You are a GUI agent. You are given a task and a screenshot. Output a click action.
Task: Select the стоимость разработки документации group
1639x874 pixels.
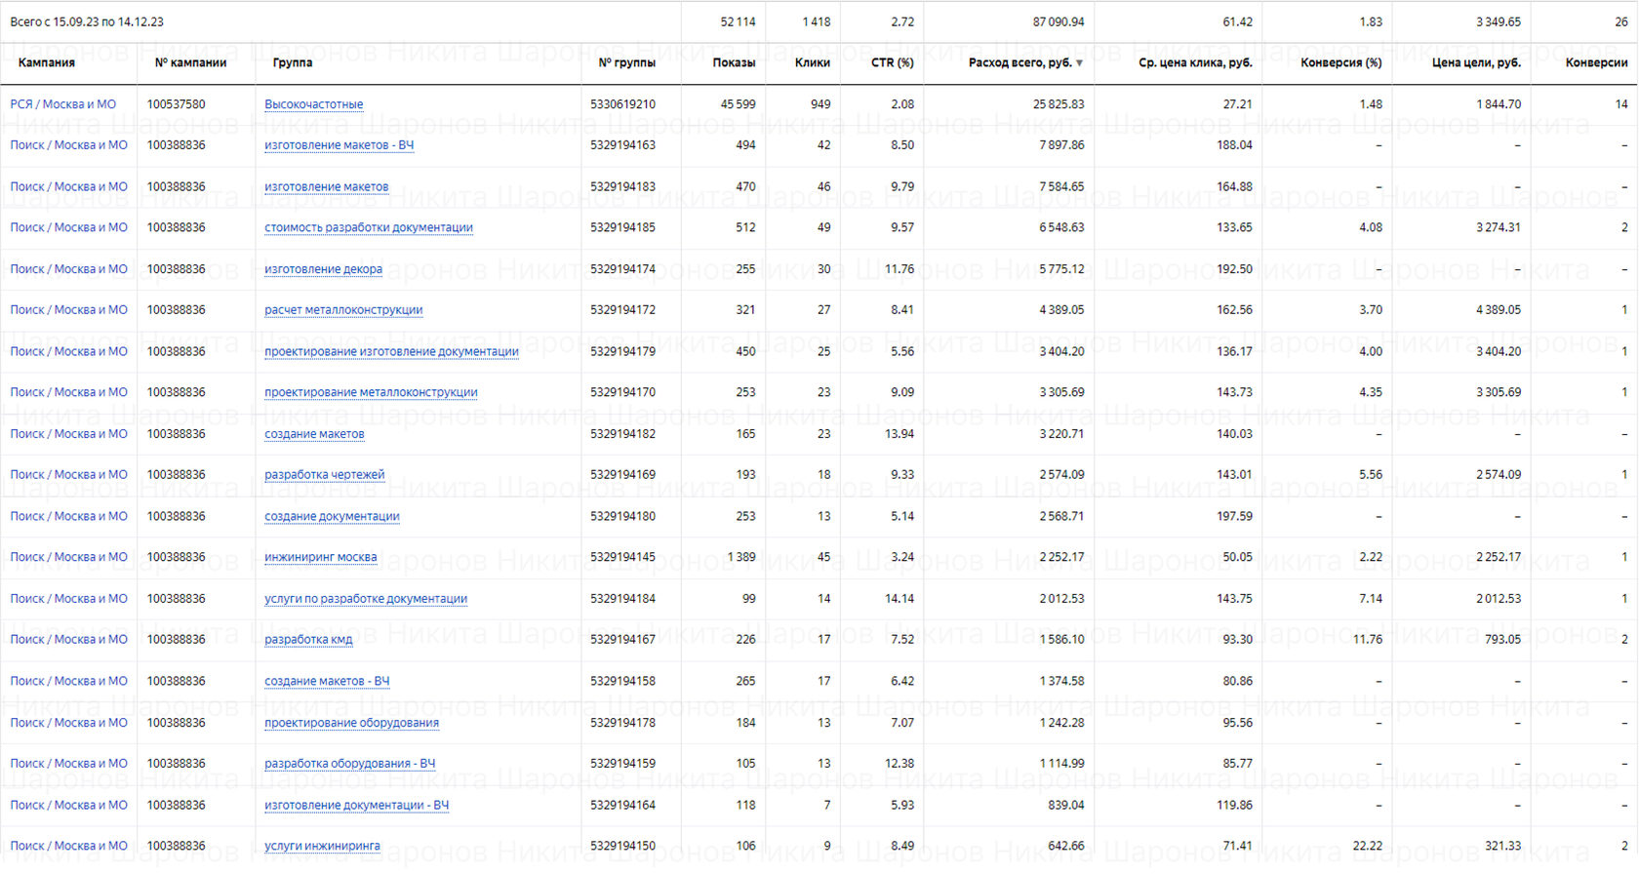pos(368,227)
